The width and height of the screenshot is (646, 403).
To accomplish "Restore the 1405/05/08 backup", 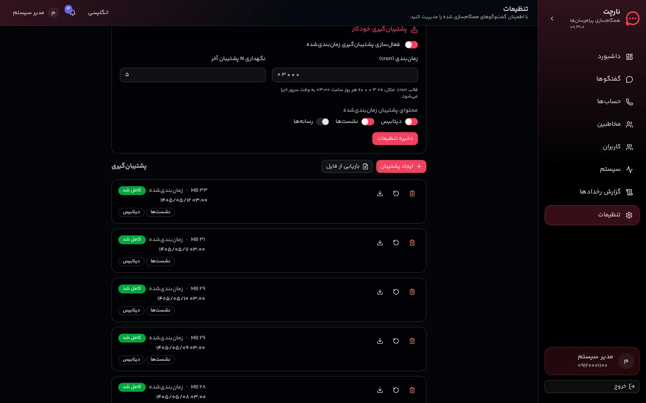I will (396, 390).
